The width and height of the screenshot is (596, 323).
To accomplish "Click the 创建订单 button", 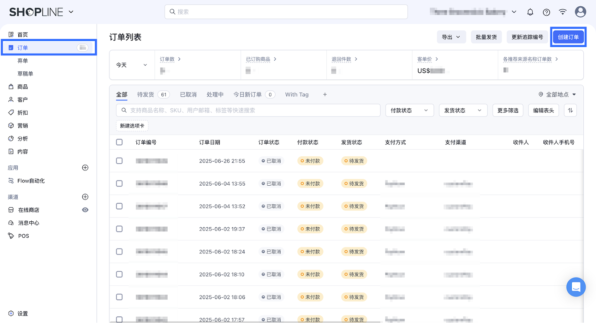I will pyautogui.click(x=568, y=37).
